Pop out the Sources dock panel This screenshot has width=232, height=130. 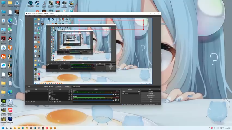click(x=71, y=89)
